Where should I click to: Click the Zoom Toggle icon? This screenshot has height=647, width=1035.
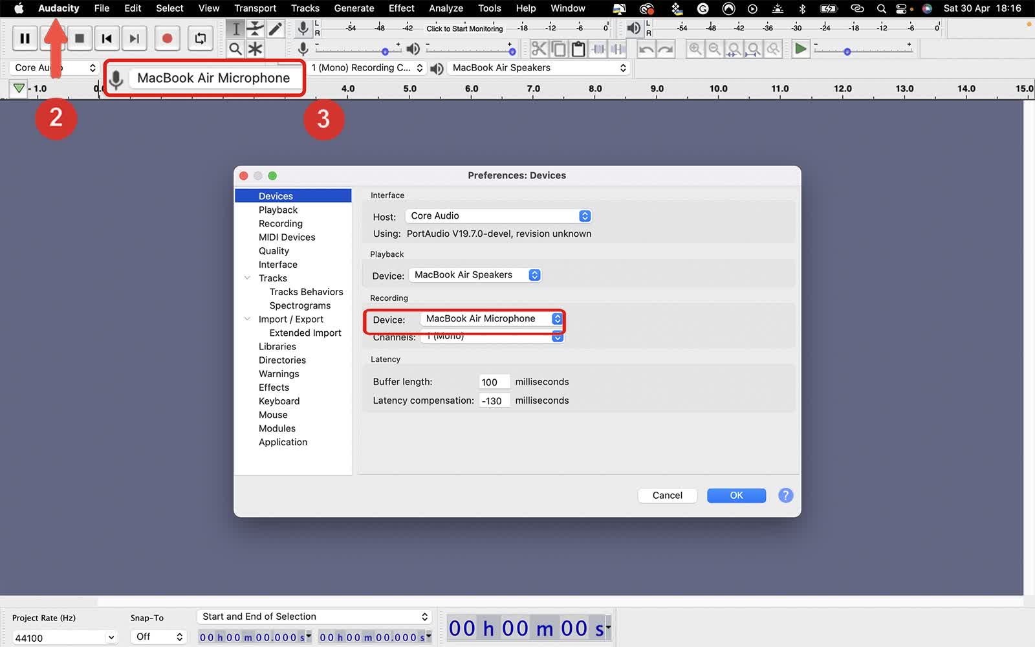(773, 49)
